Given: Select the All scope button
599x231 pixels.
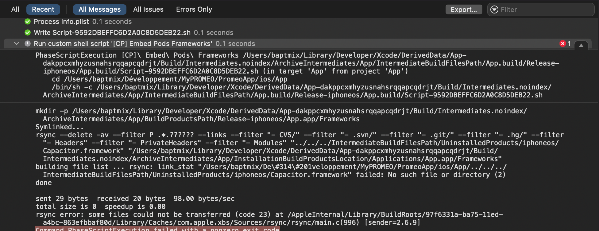Looking at the screenshot, I should 15,9.
